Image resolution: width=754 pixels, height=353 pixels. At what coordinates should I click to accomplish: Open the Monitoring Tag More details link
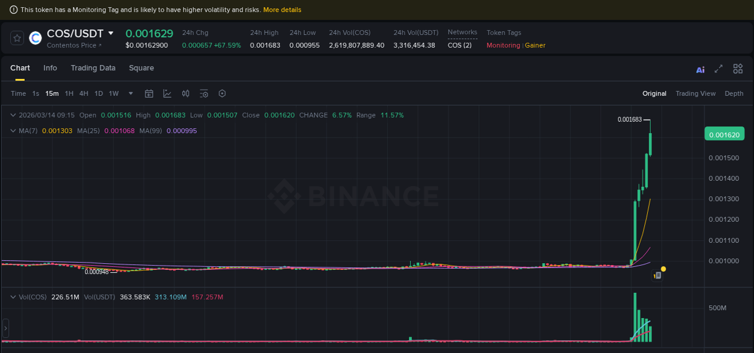coord(282,10)
